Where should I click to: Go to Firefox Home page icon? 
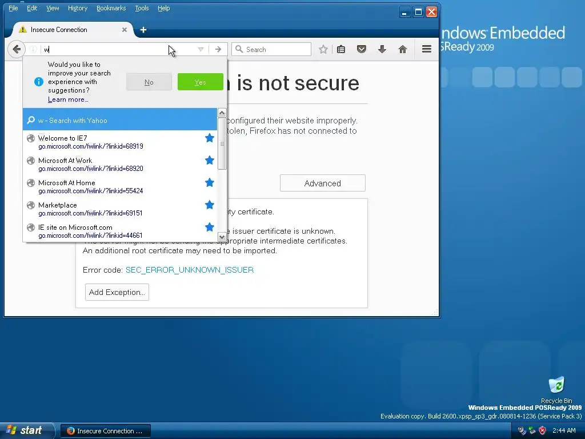click(x=403, y=49)
